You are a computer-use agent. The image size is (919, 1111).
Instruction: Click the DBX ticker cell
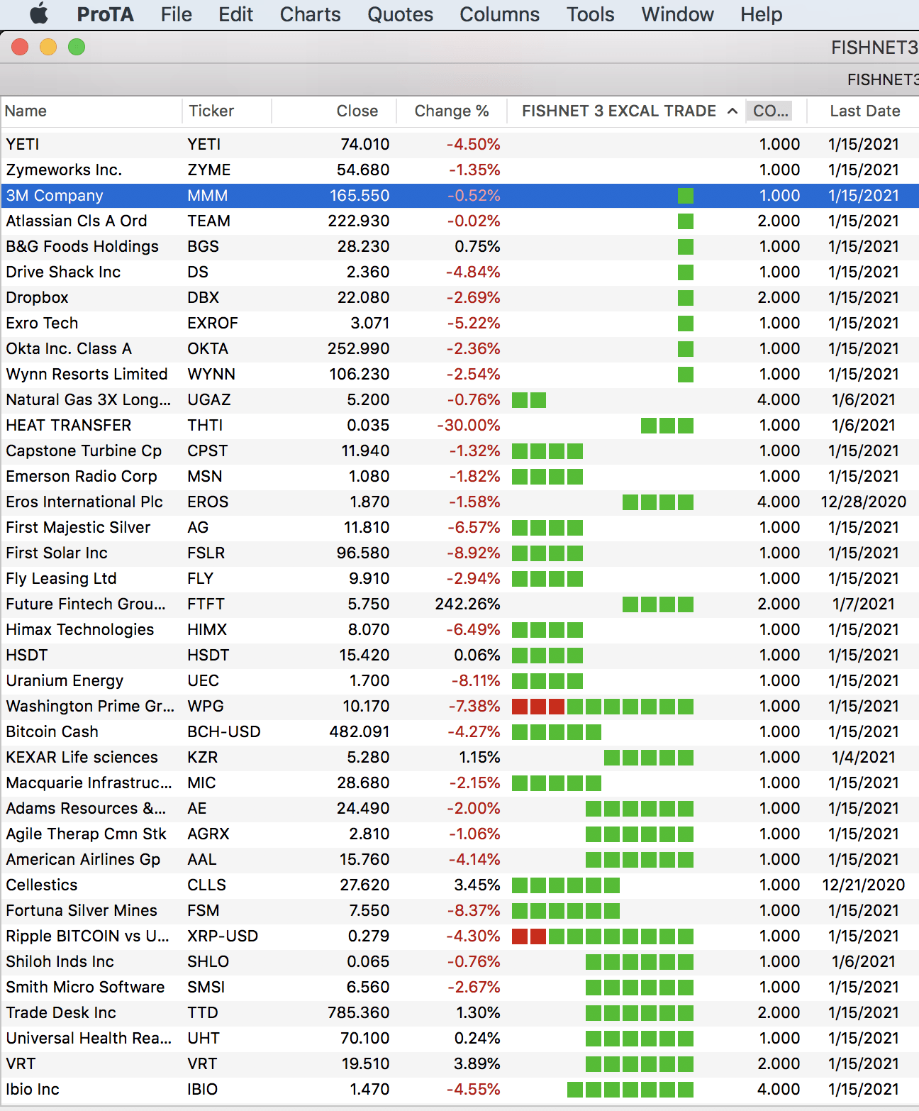(203, 297)
